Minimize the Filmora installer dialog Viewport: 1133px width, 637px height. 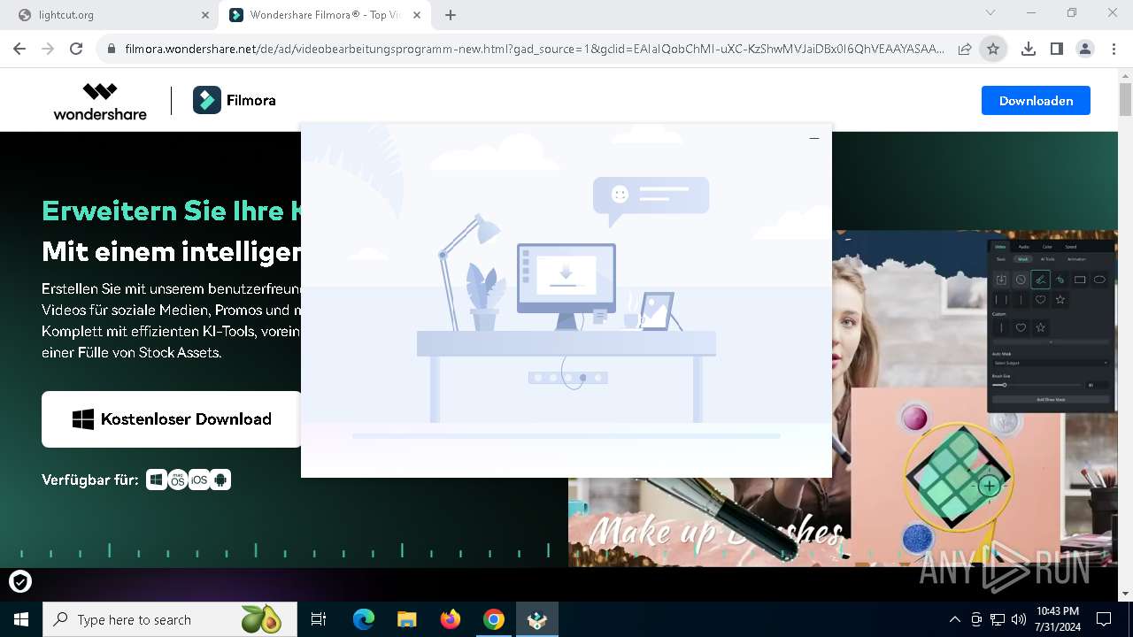point(814,138)
